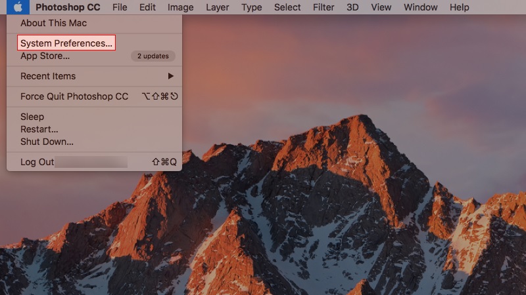This screenshot has width=526, height=295.
Task: Open the File menu
Action: click(120, 7)
